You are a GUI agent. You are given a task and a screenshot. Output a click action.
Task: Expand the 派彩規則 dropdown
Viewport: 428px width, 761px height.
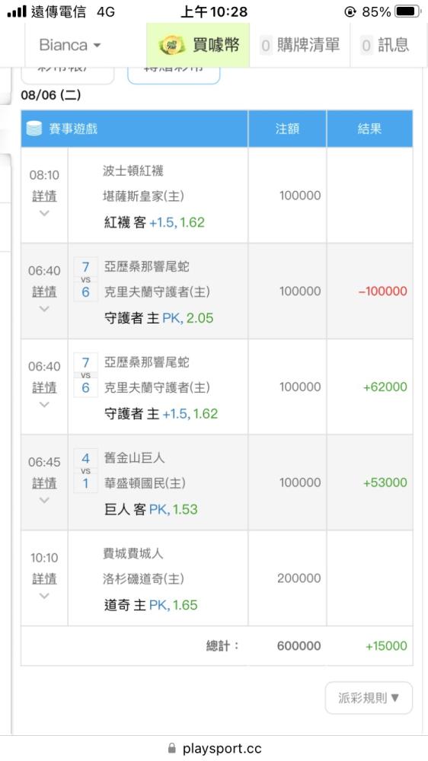[369, 698]
